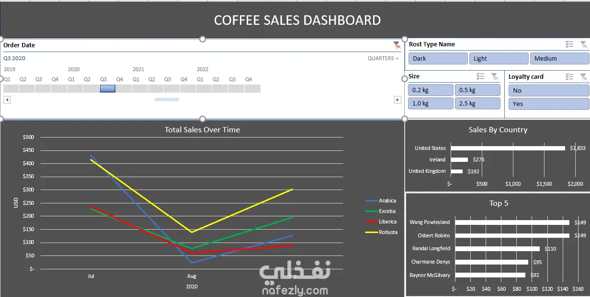590x297 pixels.
Task: Filter by 1.0 kg size
Action: tap(431, 103)
